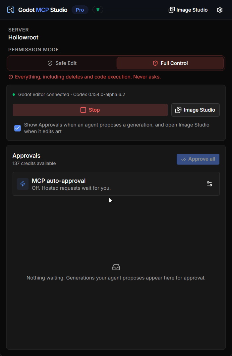This screenshot has width=232, height=356.
Task: Click the Image Studio button beside Stop
Action: pos(196,110)
